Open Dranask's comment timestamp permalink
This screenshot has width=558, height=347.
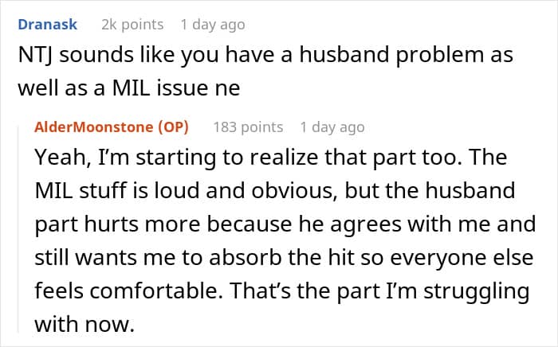tap(213, 25)
